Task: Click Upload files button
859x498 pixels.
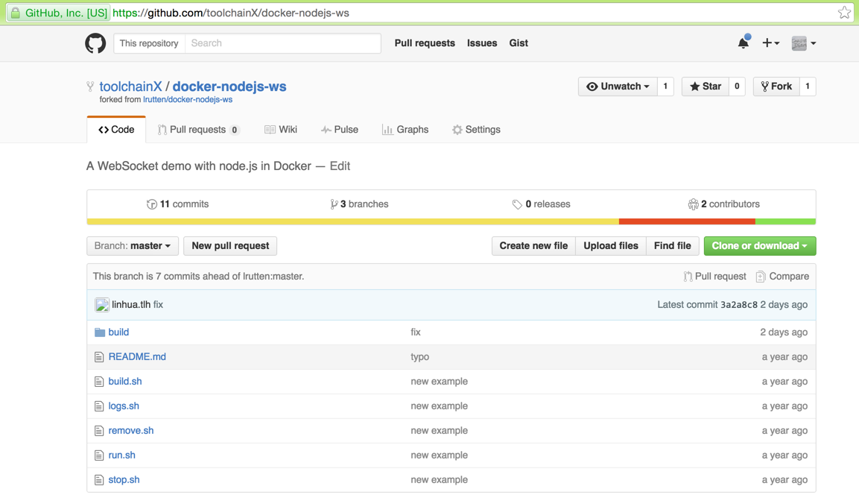Action: [x=611, y=246]
